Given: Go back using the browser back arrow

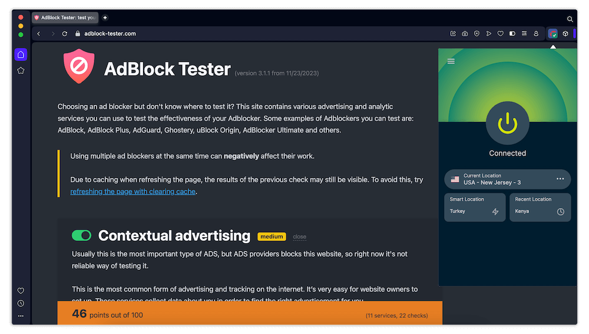Looking at the screenshot, I should (x=39, y=34).
